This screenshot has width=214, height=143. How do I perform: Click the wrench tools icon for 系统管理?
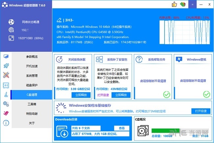[6, 75]
